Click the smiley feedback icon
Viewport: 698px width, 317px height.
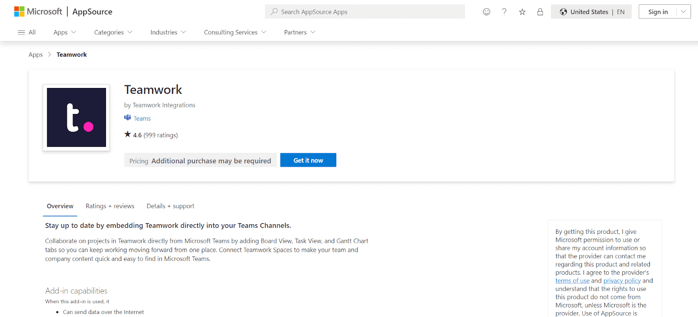tap(486, 12)
